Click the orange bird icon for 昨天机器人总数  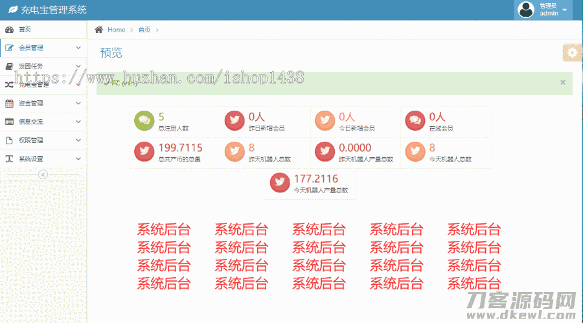click(234, 151)
